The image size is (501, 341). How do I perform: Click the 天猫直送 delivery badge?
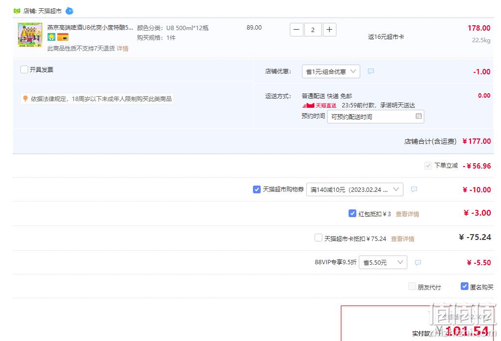coord(319,105)
